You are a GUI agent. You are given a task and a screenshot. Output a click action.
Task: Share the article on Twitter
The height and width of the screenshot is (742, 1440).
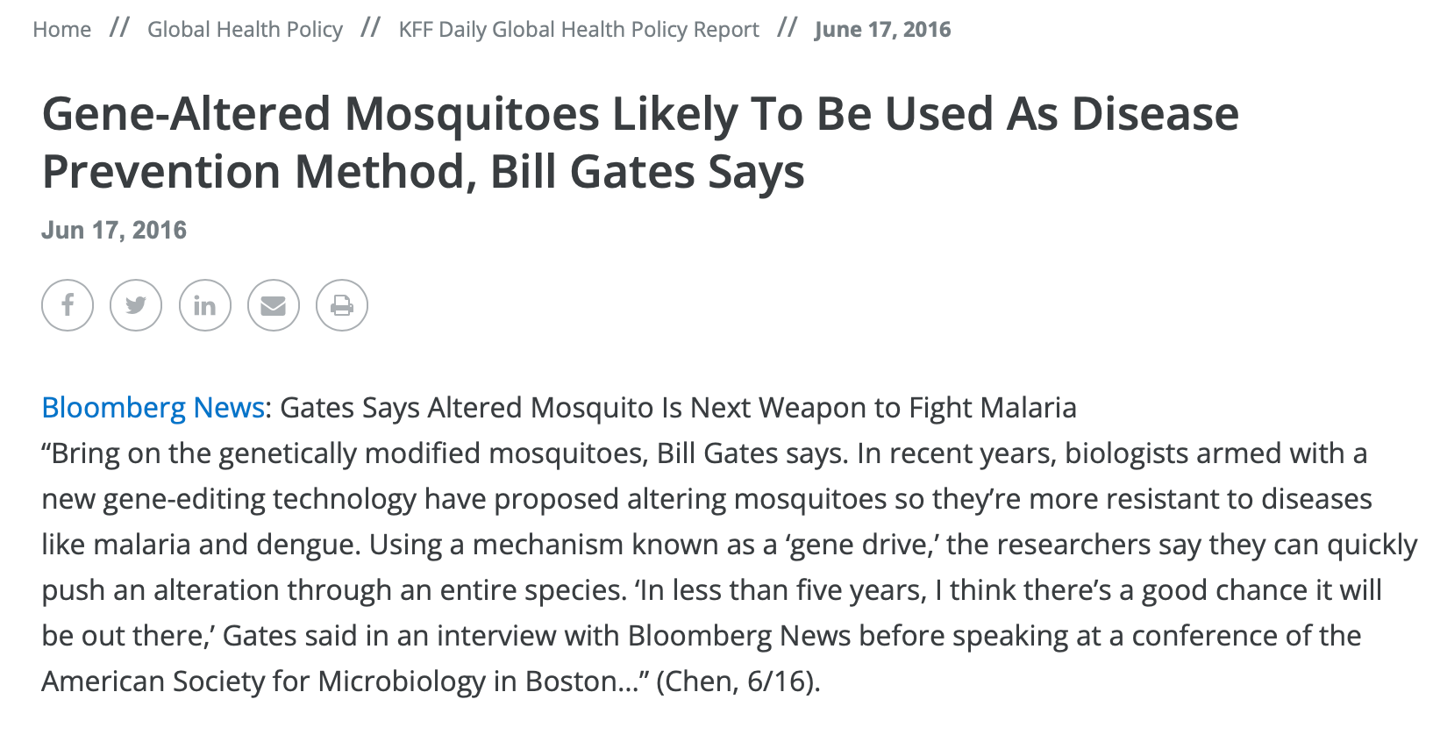136,305
